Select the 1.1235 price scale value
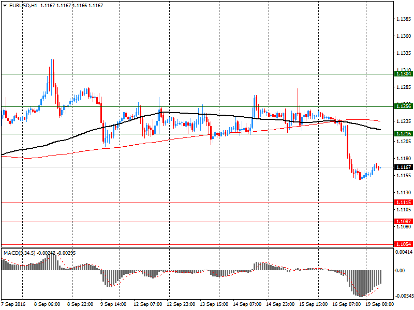 tap(404, 121)
